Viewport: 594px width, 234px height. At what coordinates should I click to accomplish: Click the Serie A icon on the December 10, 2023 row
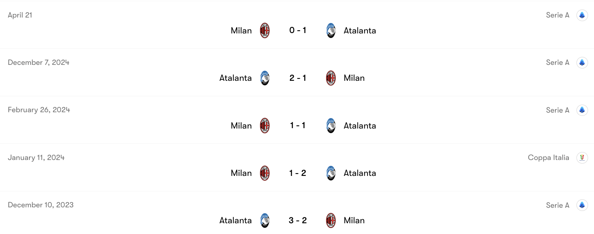point(582,205)
